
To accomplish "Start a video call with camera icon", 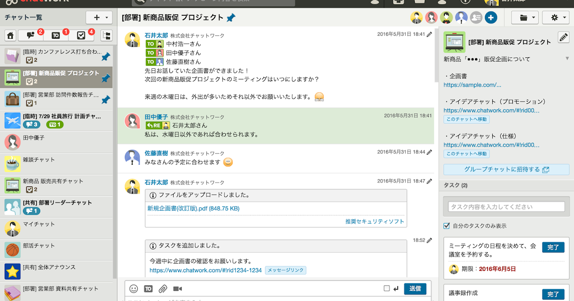I will point(177,289).
